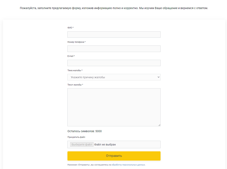
Task: Click the ФИО field label
Action: (70, 28)
